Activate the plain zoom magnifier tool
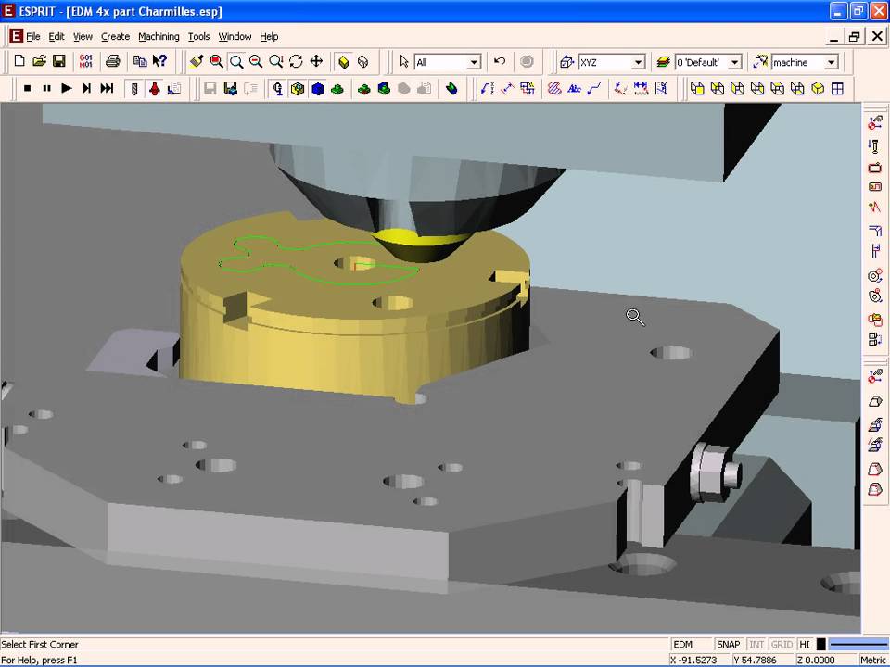 pos(236,61)
